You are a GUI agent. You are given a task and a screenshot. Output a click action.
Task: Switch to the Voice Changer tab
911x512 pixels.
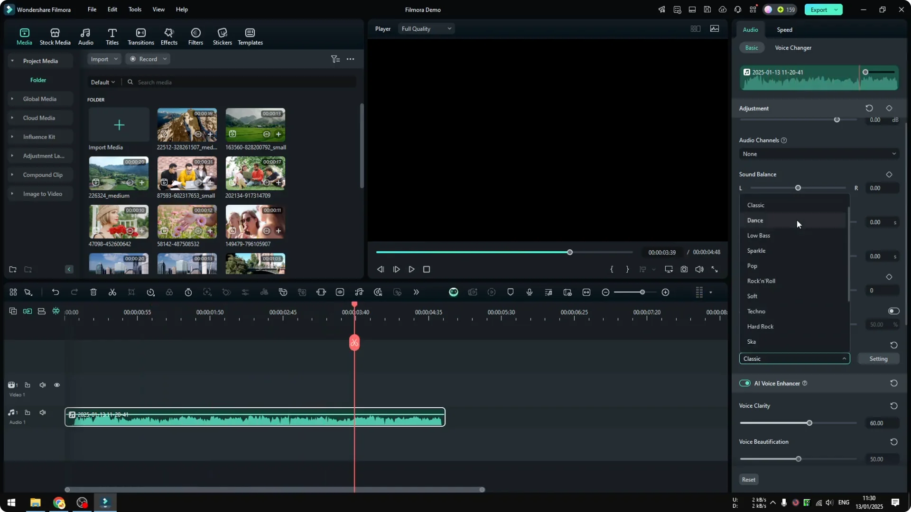(x=793, y=48)
